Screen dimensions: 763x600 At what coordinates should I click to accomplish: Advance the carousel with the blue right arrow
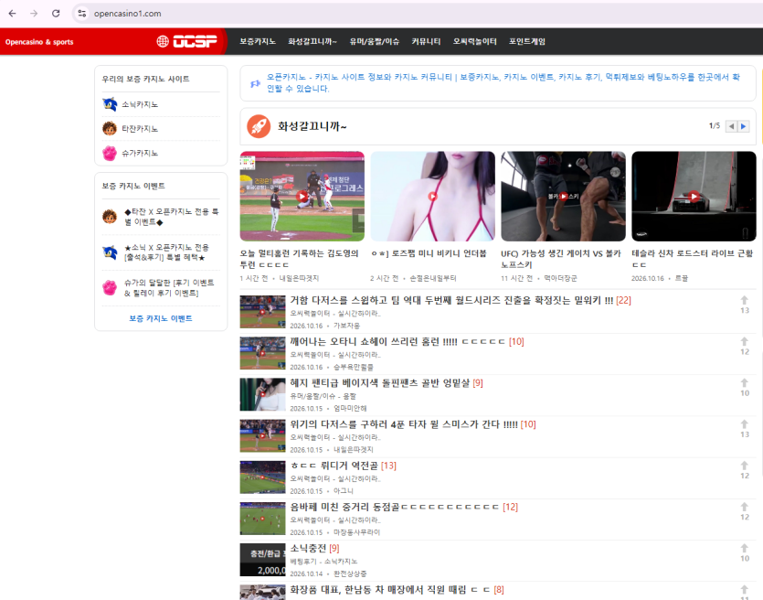[743, 126]
